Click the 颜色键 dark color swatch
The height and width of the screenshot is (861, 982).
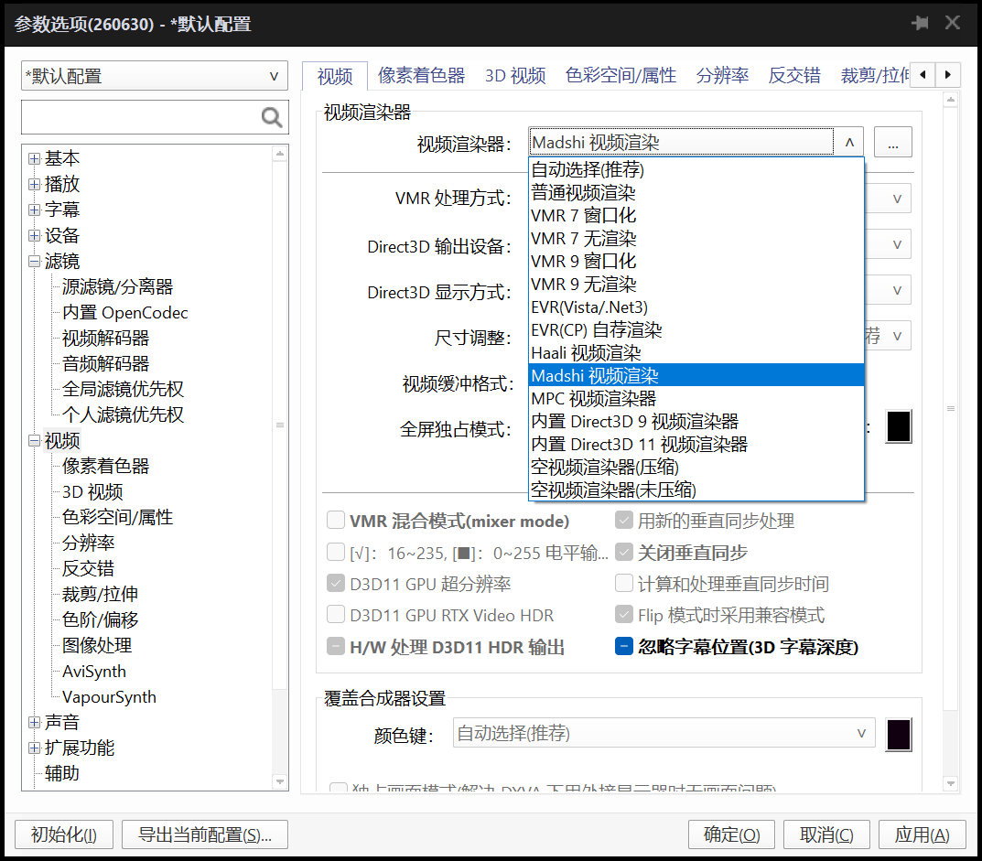pyautogui.click(x=899, y=735)
